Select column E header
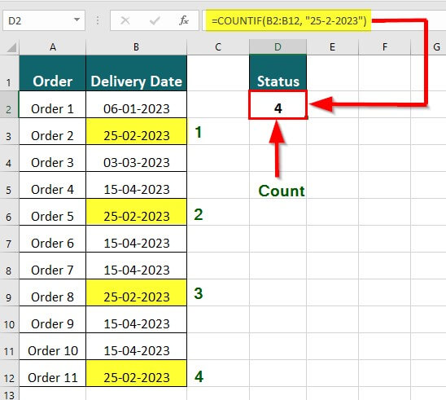 click(x=332, y=47)
